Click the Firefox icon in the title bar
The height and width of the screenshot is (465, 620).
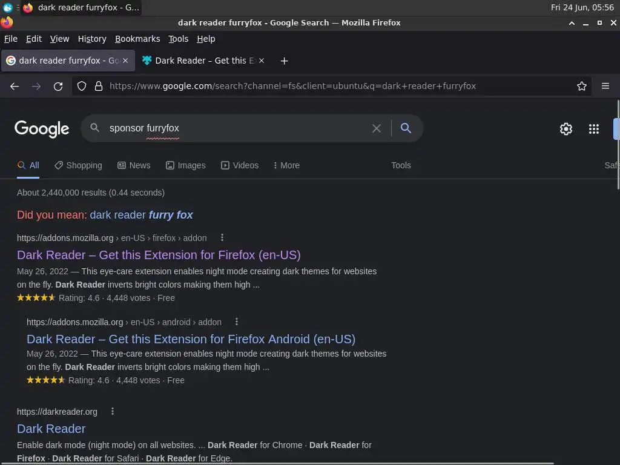click(7, 22)
